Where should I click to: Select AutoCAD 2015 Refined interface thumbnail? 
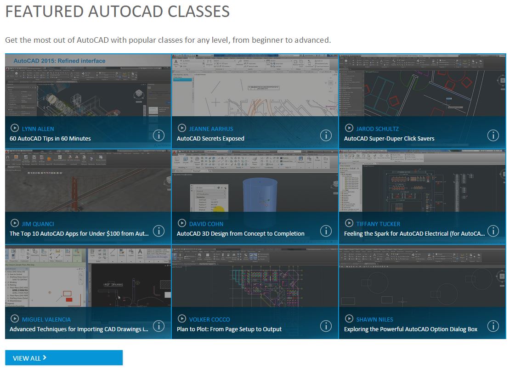coord(88,85)
